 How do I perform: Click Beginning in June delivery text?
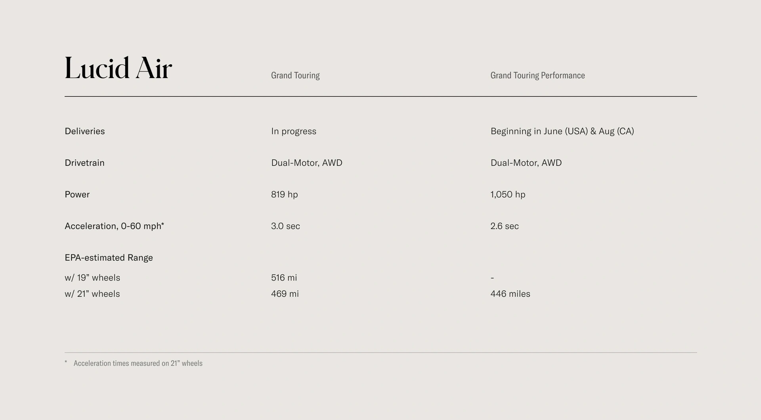point(562,131)
